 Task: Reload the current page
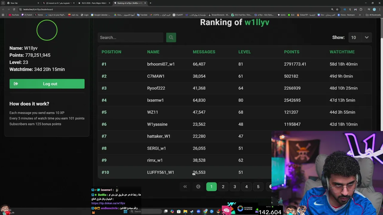click(14, 9)
